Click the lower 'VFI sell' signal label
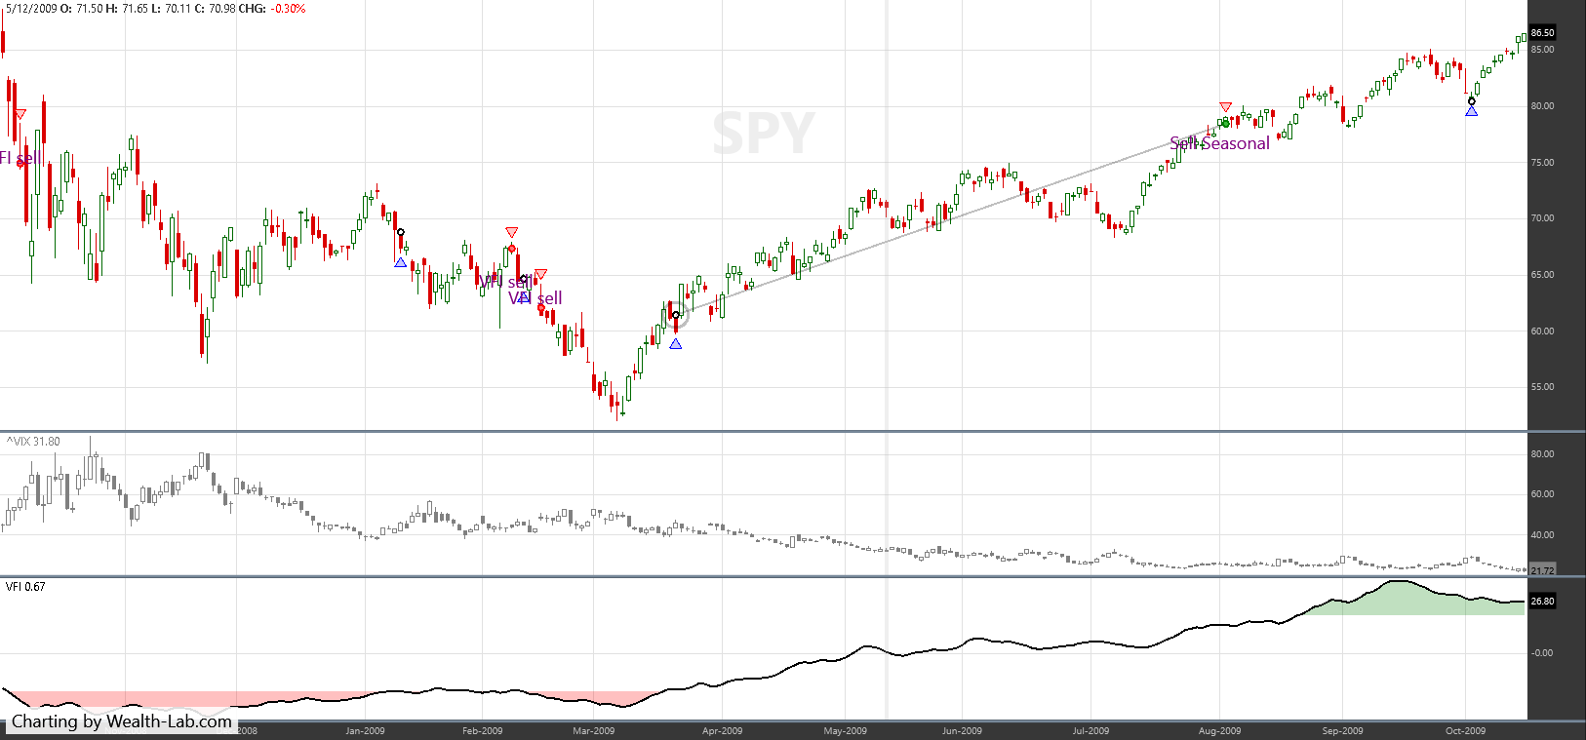The image size is (1586, 740). point(535,298)
